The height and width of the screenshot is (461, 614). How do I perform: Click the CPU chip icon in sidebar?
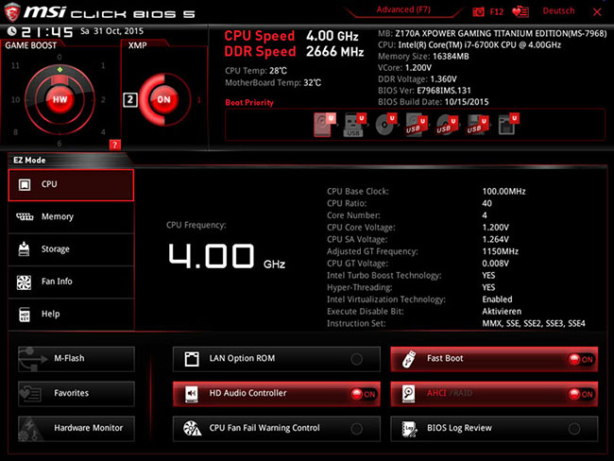[25, 184]
